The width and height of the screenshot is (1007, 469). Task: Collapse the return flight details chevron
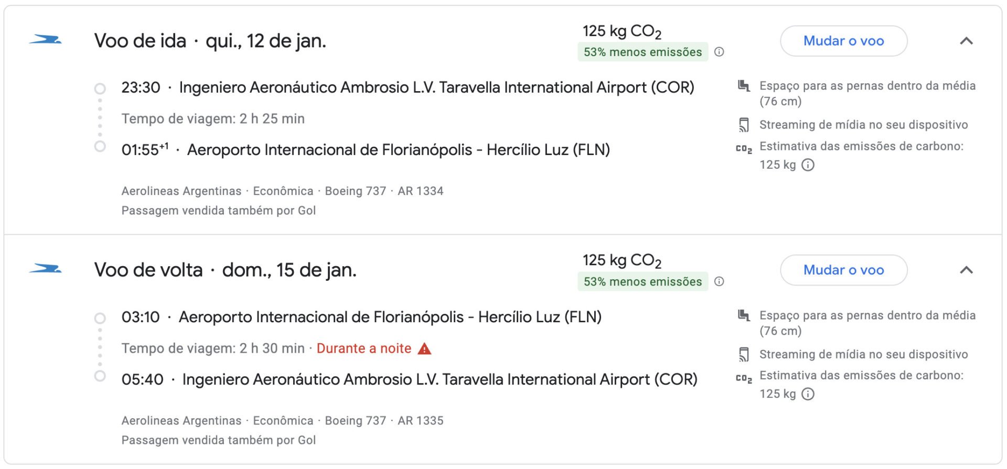point(966,270)
